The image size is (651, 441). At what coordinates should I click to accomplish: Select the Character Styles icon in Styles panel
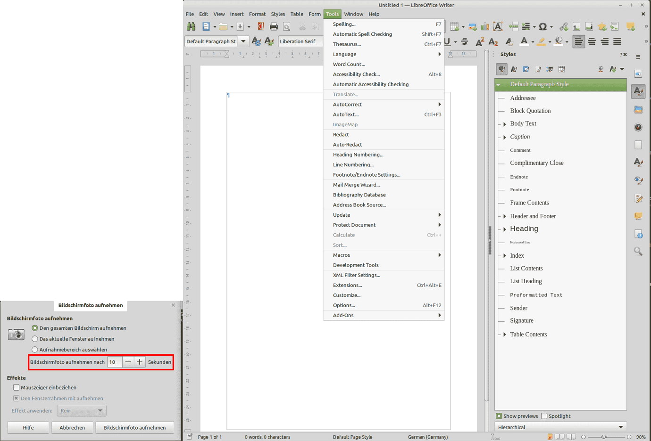(x=514, y=69)
